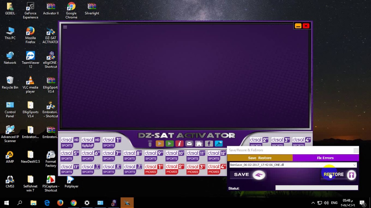Open FSCapture desktop shortcut

pos(51,184)
